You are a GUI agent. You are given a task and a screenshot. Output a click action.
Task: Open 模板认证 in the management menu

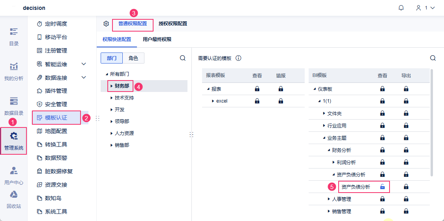pyautogui.click(x=56, y=118)
